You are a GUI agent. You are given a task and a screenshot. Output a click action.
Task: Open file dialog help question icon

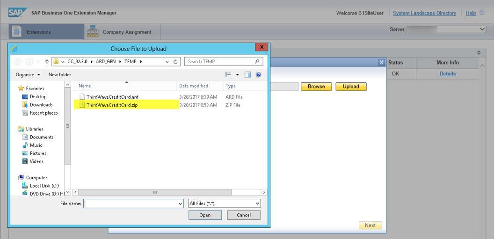point(258,75)
